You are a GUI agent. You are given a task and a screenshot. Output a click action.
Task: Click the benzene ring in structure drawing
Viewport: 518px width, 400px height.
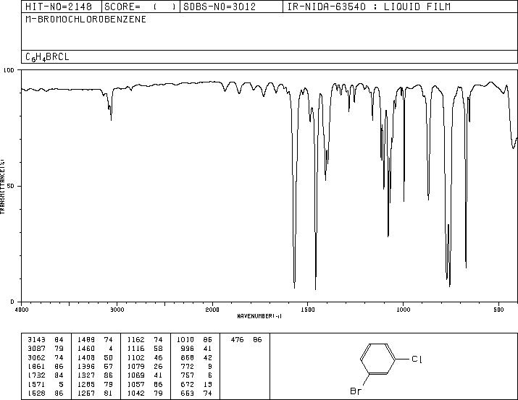[377, 359]
